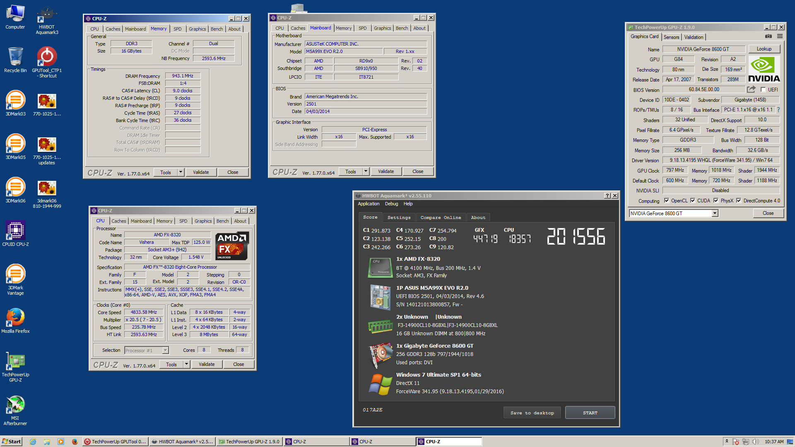Screen dimensions: 795x447
Task: Open the GPUTool_CTP1 shortcut icon
Action: pos(47,62)
